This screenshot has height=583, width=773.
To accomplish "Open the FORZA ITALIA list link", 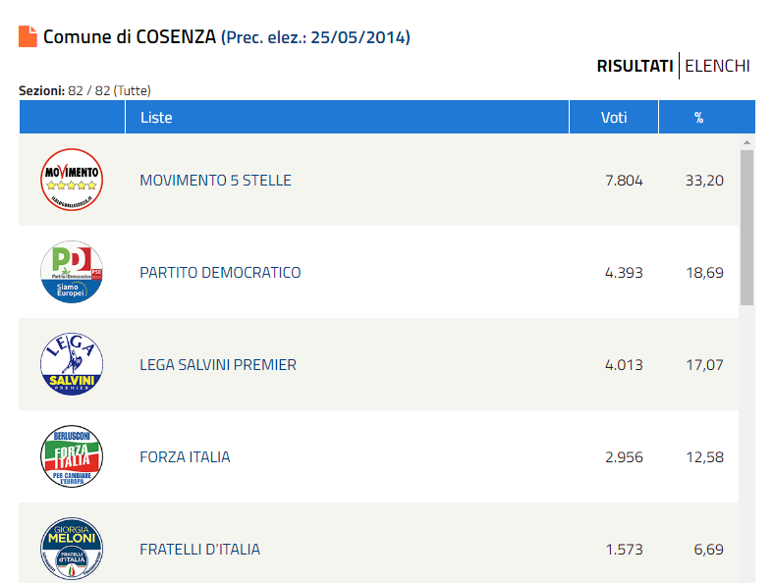I will point(185,456).
